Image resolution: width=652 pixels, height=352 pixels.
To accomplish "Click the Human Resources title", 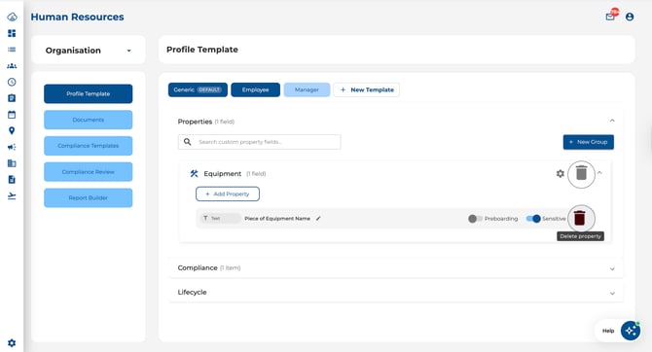I will (x=77, y=18).
